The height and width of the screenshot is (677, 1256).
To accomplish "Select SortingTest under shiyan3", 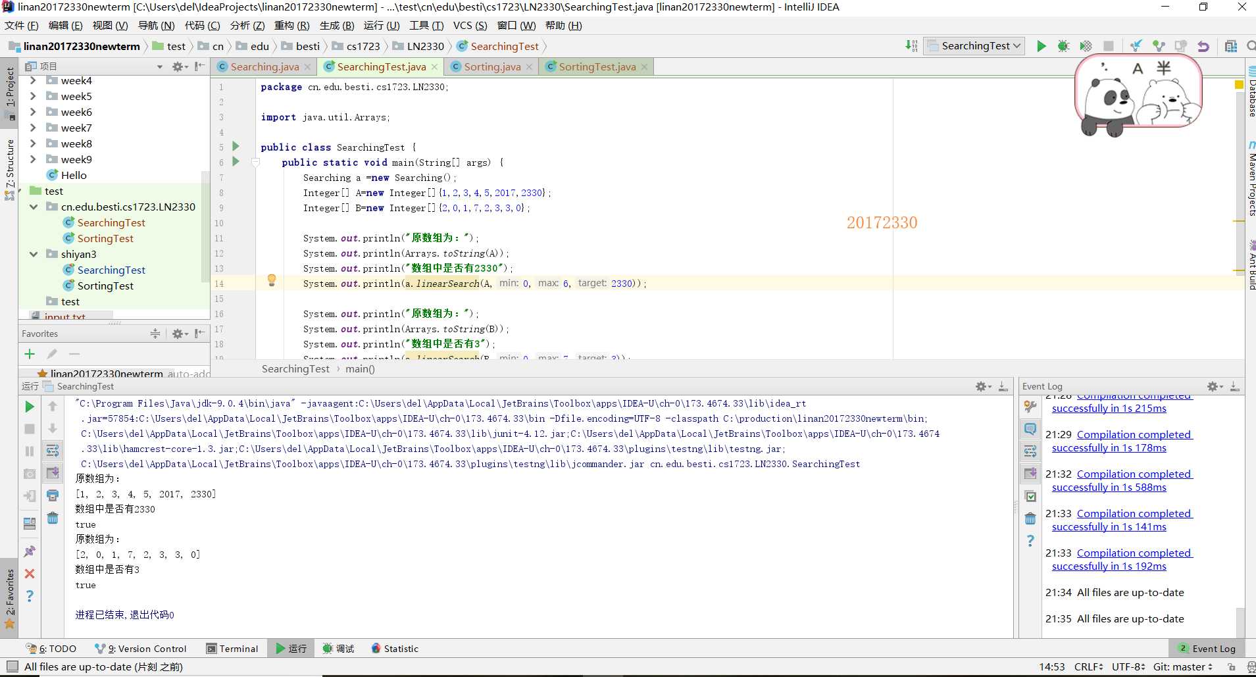I will point(105,286).
